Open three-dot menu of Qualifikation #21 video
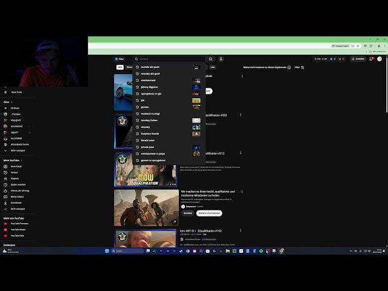Viewport: 388px width, 291px height. pyautogui.click(x=241, y=153)
